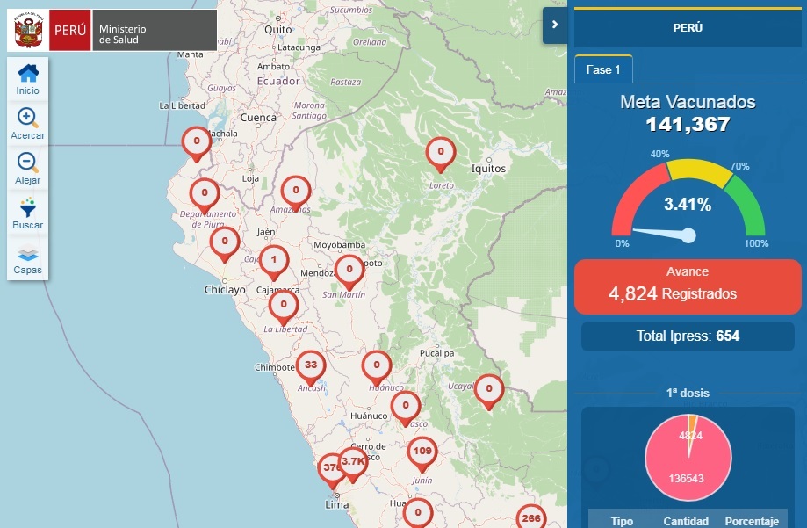The height and width of the screenshot is (528, 807).
Task: Select the Loreto map marker
Action: pyautogui.click(x=441, y=155)
